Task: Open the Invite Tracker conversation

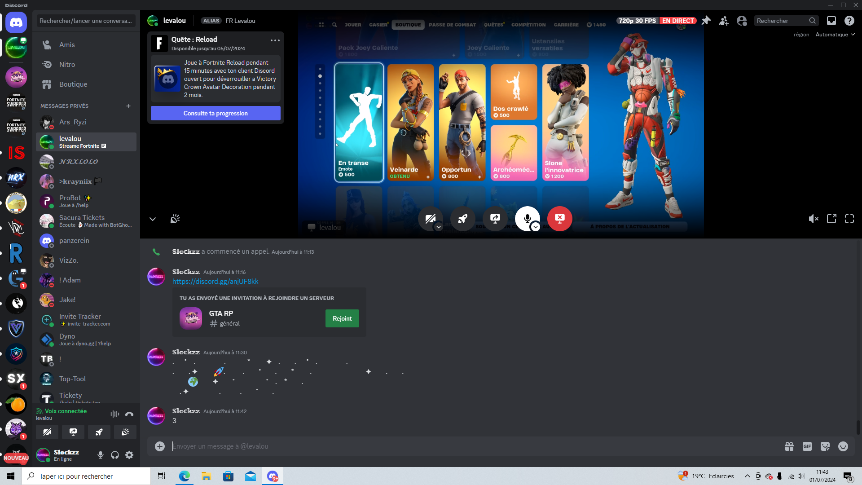Action: (x=86, y=320)
